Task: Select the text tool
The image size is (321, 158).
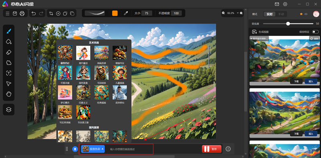Action: tap(8, 73)
